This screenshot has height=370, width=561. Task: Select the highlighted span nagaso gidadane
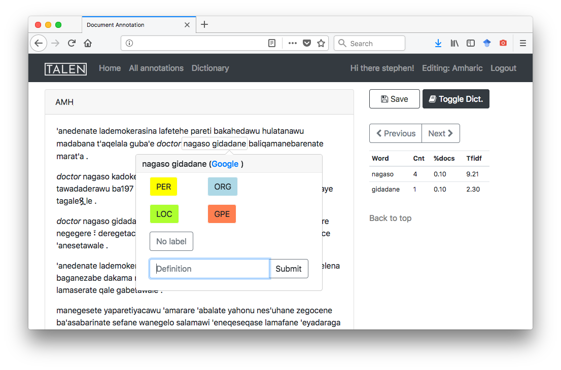[215, 143]
